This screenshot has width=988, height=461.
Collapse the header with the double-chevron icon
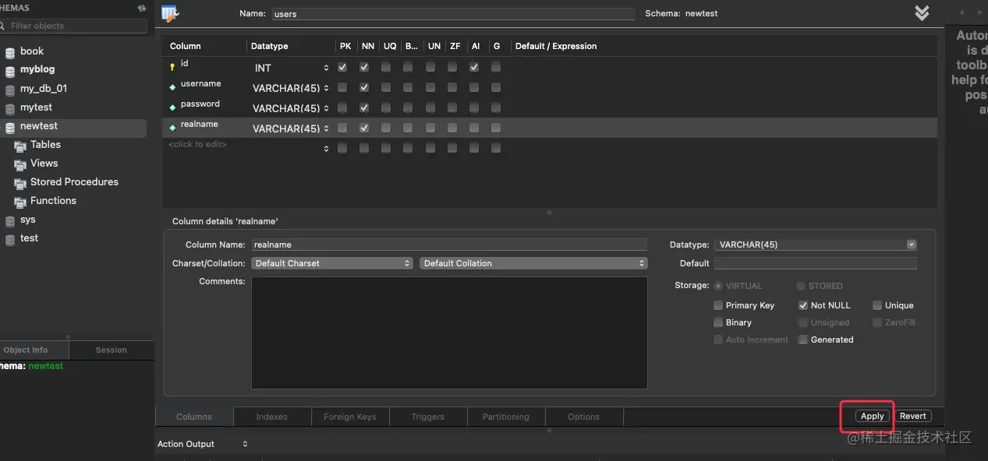(x=922, y=12)
